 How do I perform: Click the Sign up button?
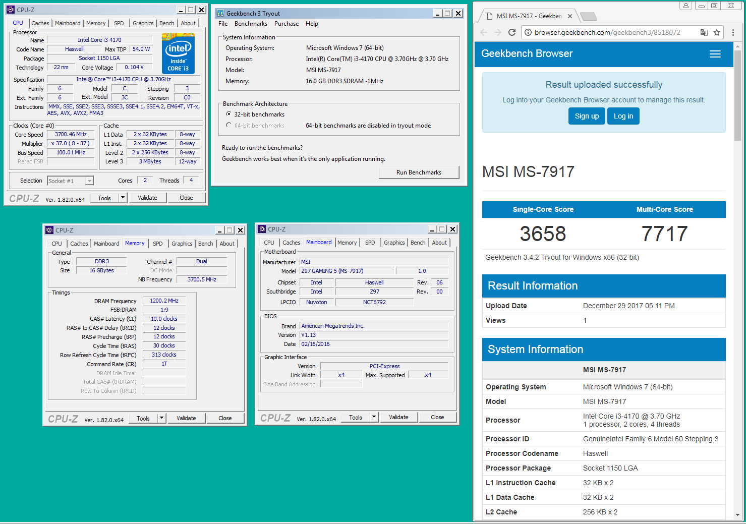587,116
